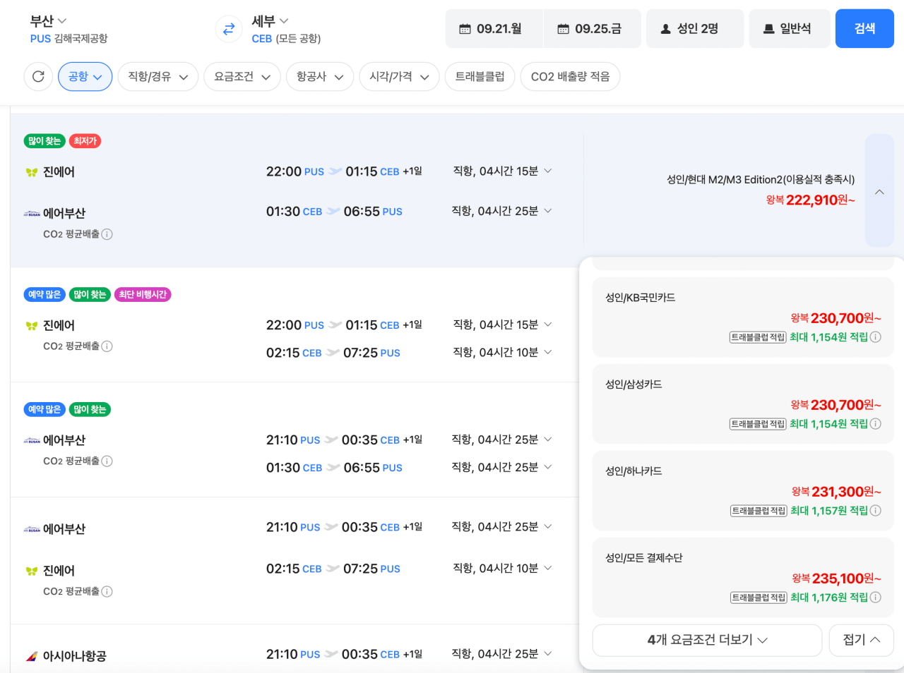Image resolution: width=904 pixels, height=673 pixels.
Task: Toggle the CO2 배출량 적음 filter
Action: [x=570, y=76]
